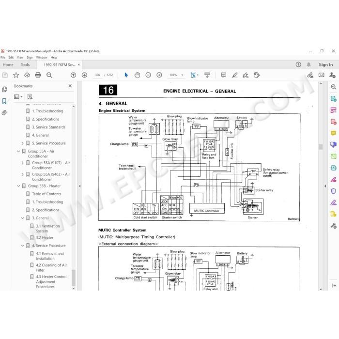Image resolution: width=339 pixels, height=339 pixels.
Task: Click Sign In
Action: 325,64
